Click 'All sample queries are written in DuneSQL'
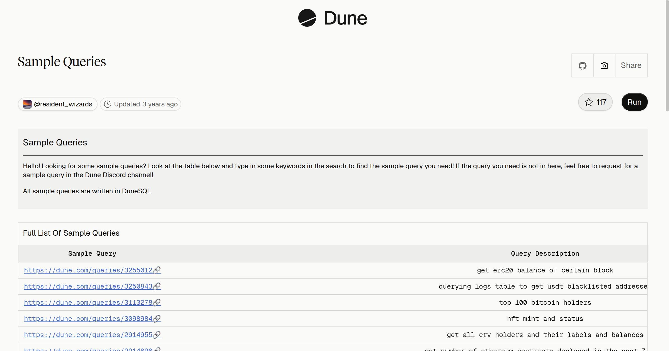This screenshot has width=669, height=351. pyautogui.click(x=87, y=191)
